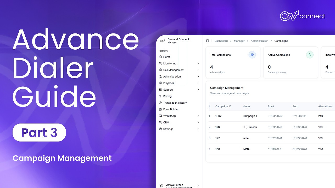Toggle the sidebar panel icon

tap(208, 41)
